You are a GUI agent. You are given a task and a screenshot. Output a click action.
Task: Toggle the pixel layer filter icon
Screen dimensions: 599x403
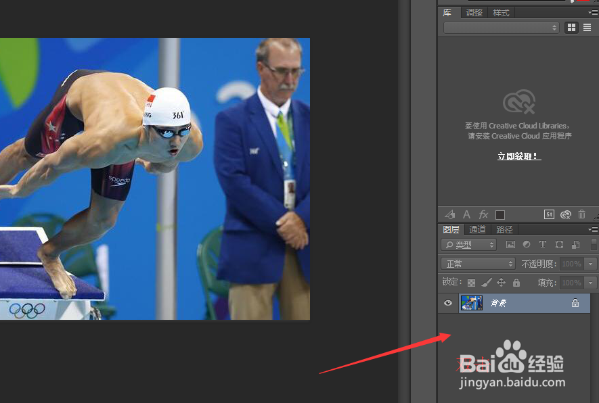coord(510,245)
